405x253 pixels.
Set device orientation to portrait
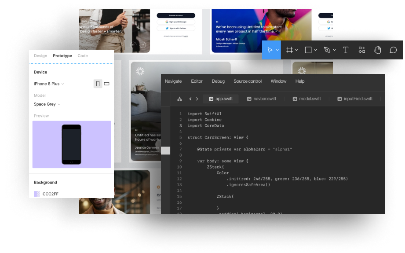pyautogui.click(x=98, y=84)
